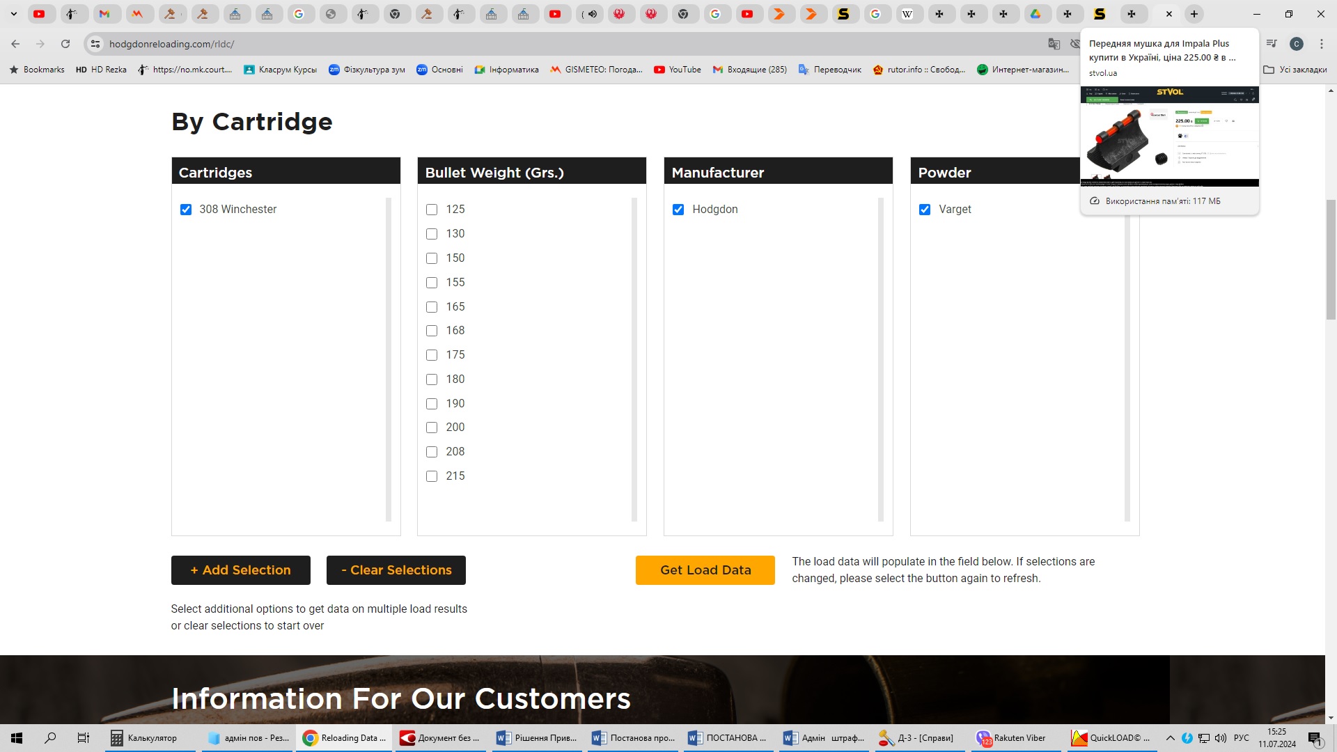
Task: Open the Усі закладки bookmarks folder
Action: coord(1295,70)
